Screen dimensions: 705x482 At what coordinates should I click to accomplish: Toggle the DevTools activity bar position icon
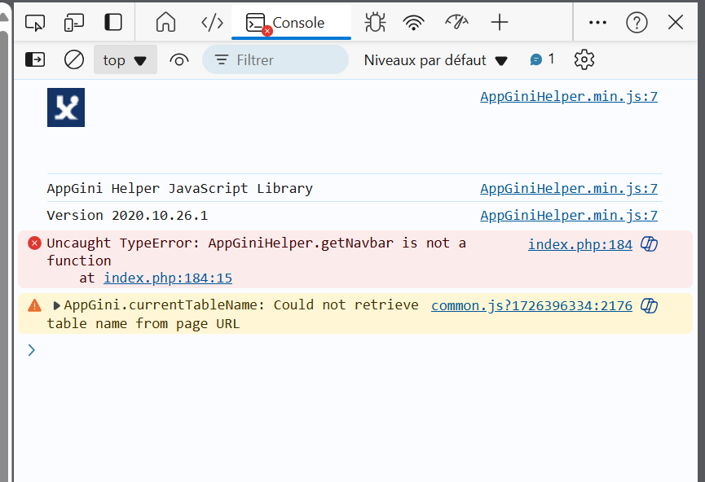112,22
